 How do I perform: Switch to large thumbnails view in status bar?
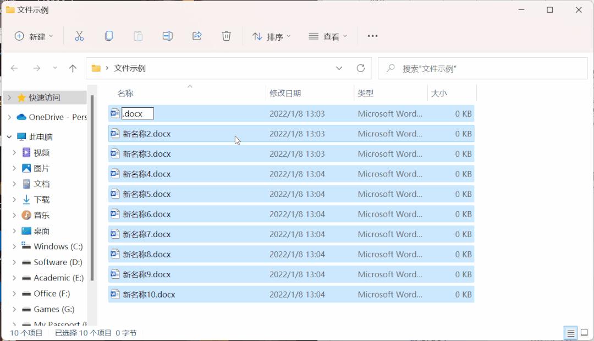click(584, 333)
